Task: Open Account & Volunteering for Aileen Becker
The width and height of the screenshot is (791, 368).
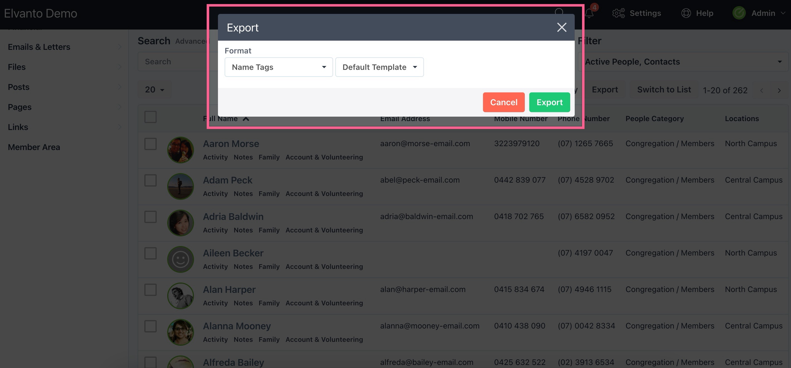Action: [324, 267]
